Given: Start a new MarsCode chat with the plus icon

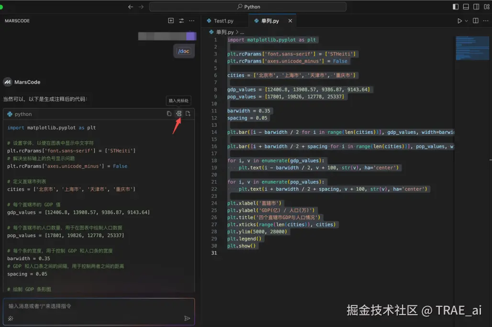Looking at the screenshot, I should click(x=171, y=21).
